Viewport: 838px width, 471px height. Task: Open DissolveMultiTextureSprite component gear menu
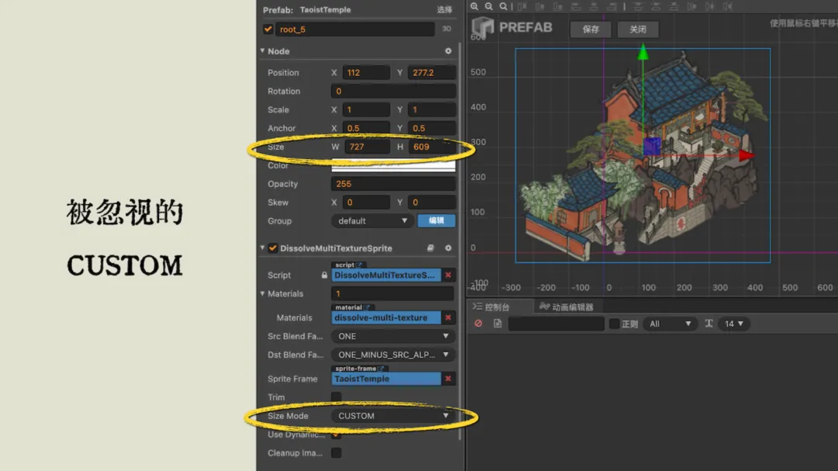448,248
